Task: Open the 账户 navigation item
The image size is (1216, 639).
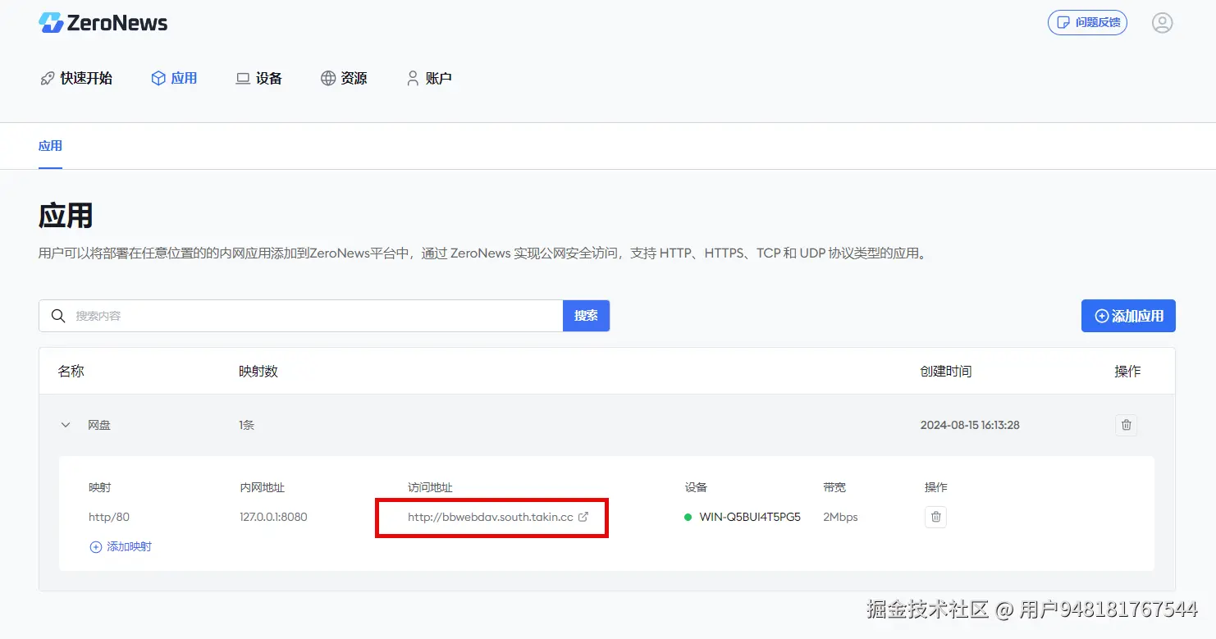Action: [429, 79]
